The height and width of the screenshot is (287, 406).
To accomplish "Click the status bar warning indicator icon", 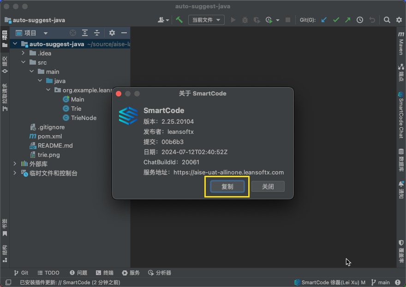I will coord(398,282).
